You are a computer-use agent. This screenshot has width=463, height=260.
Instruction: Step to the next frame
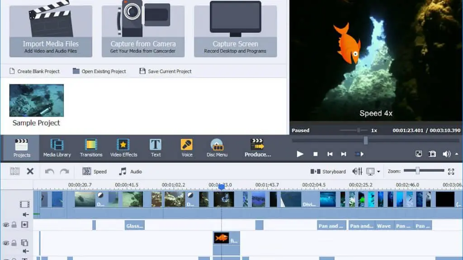click(x=344, y=154)
